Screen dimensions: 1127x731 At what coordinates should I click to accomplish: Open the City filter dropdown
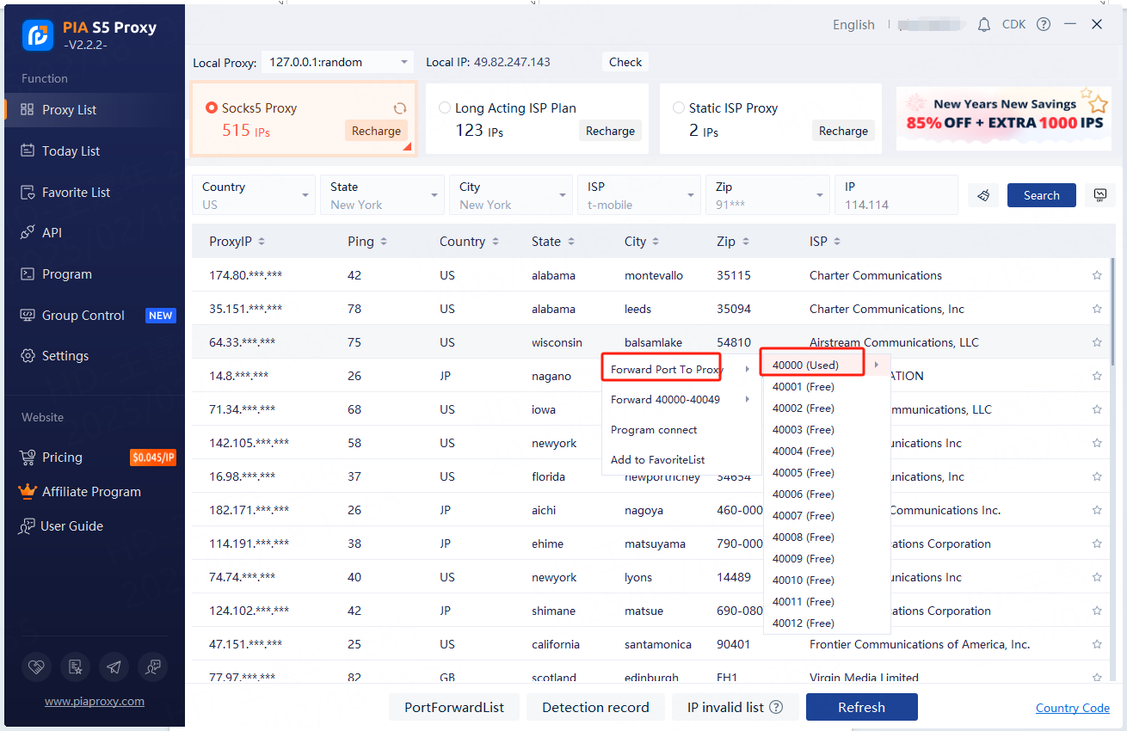click(x=511, y=195)
